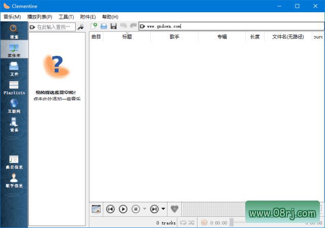Minimize the Clementine window

tap(279, 6)
